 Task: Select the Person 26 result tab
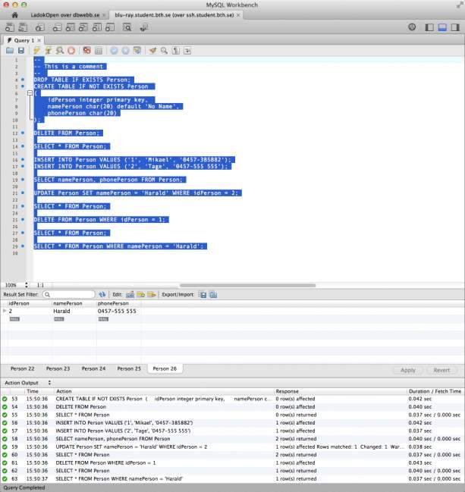165,368
